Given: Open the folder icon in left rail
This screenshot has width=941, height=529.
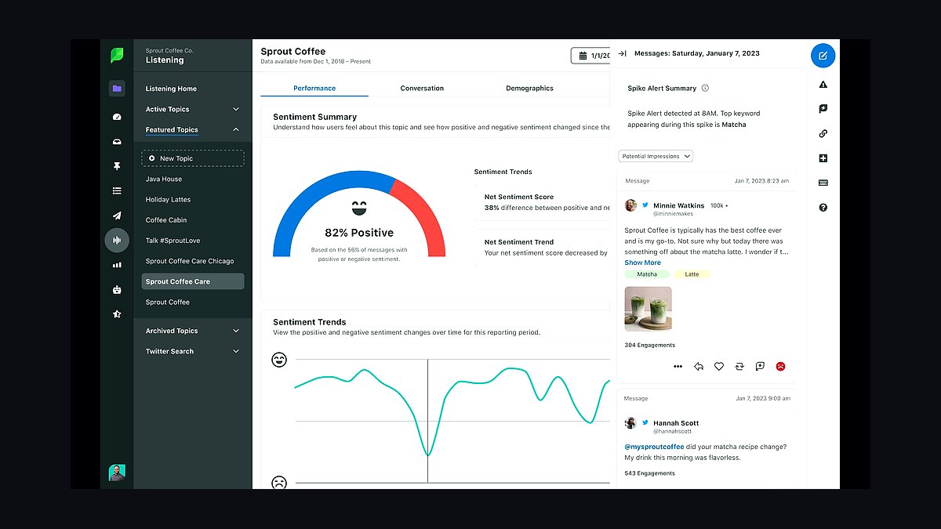Looking at the screenshot, I should point(117,89).
